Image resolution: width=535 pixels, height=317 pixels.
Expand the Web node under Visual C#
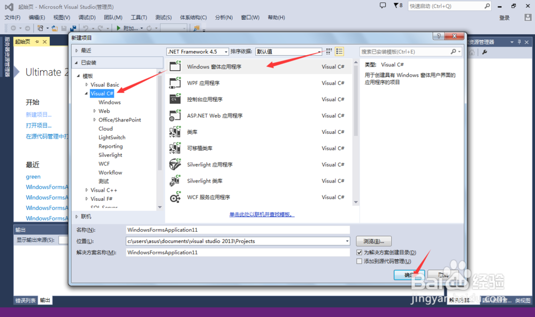pyautogui.click(x=95, y=111)
